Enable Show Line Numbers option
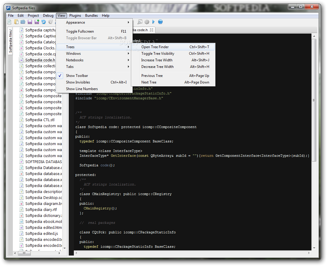This screenshot has width=327, height=266. click(x=94, y=89)
